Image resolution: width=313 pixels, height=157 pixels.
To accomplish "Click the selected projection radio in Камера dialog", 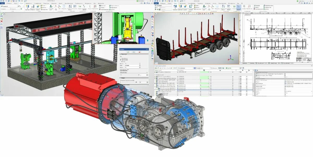I will click(121, 60).
